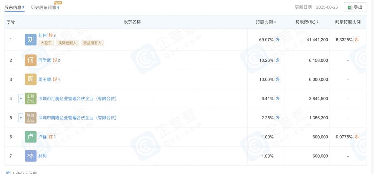Open the indirect holding path icon beside 6.3325%

click(357, 40)
